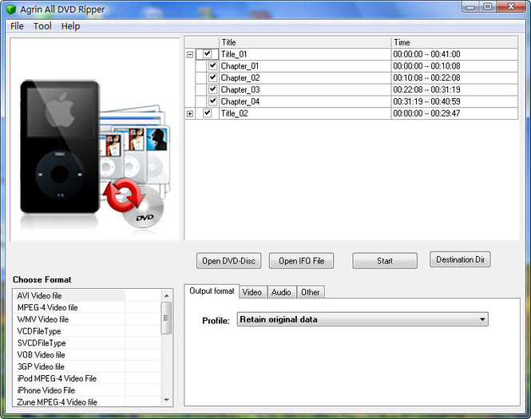Viewport: 531px width, 419px height.
Task: Click the Title column header
Action: pos(305,42)
